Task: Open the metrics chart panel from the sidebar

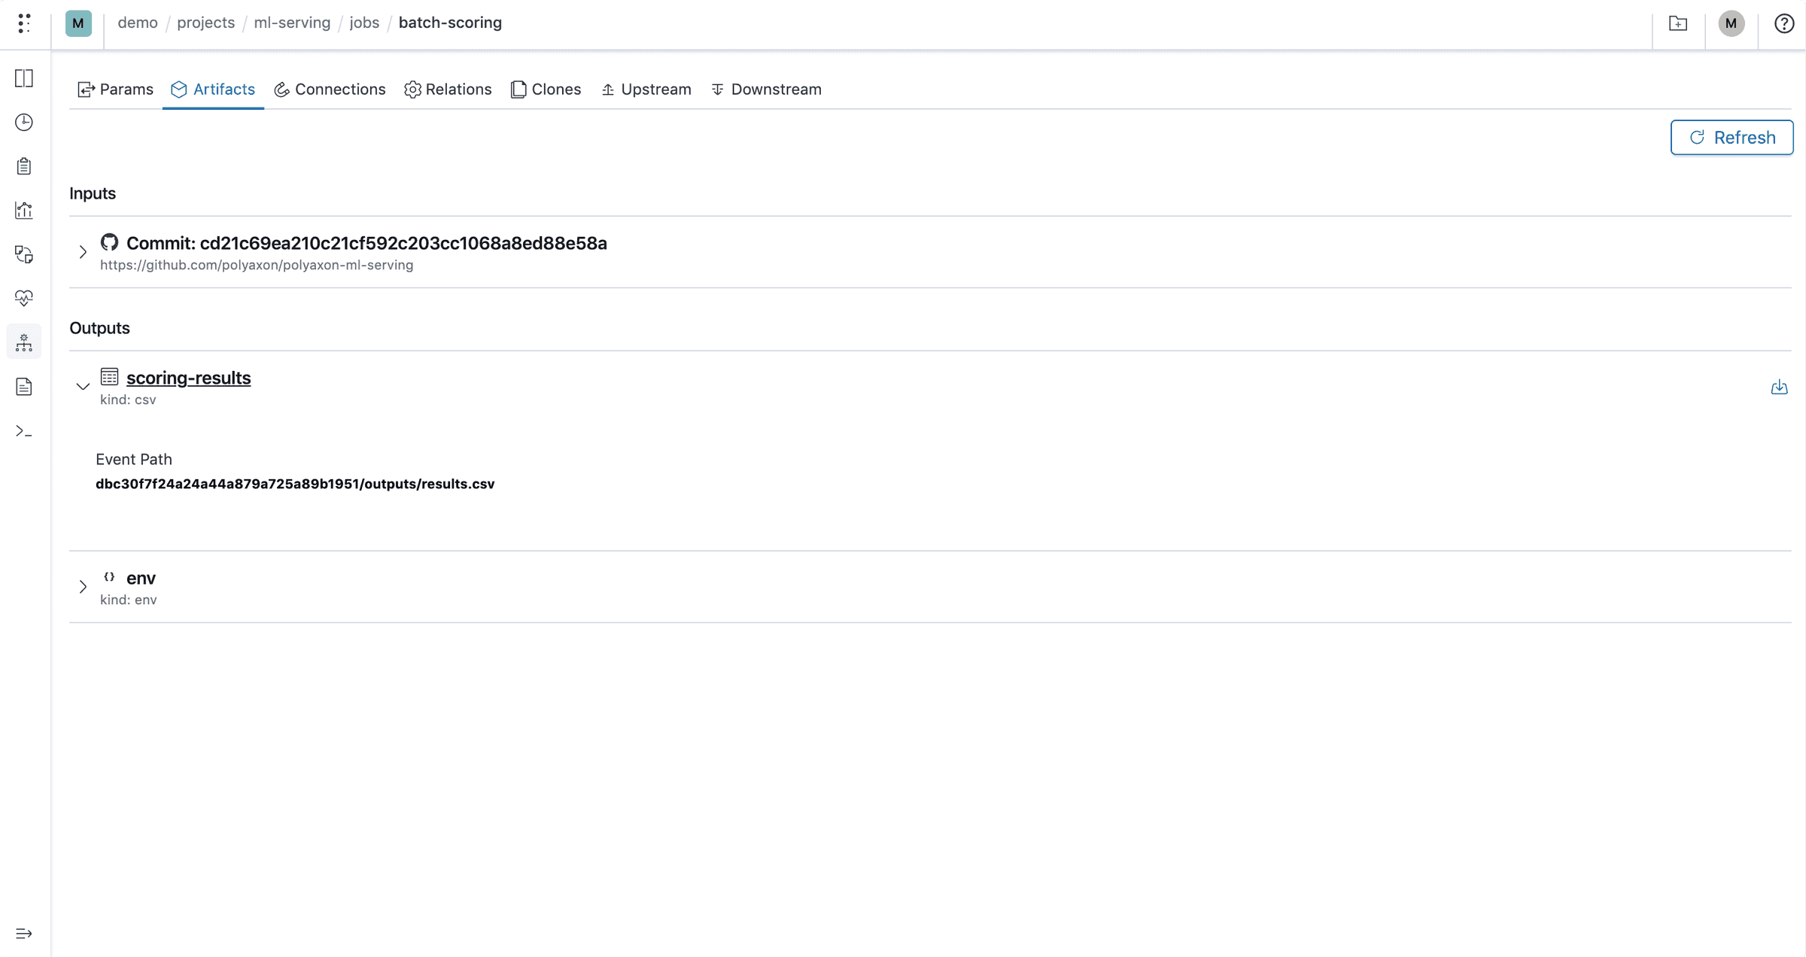Action: 23,211
